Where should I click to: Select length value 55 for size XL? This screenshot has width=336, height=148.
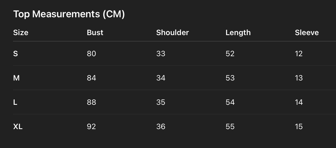[230, 127]
